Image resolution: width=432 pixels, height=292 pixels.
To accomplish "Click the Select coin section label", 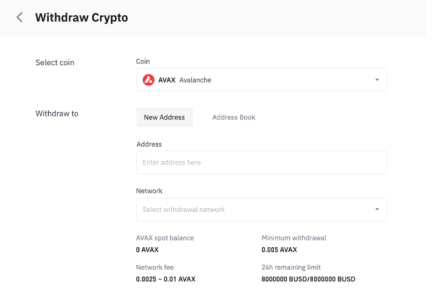I will [55, 62].
